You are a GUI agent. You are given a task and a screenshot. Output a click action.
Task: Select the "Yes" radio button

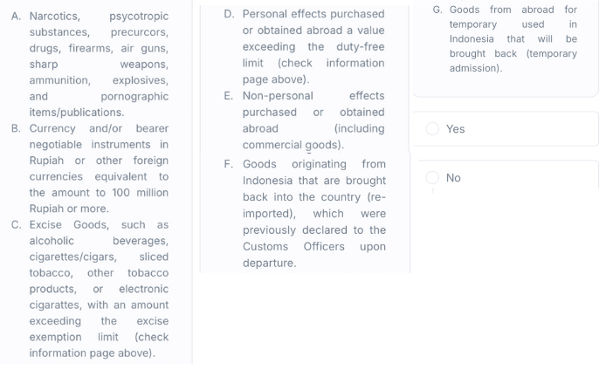point(432,129)
